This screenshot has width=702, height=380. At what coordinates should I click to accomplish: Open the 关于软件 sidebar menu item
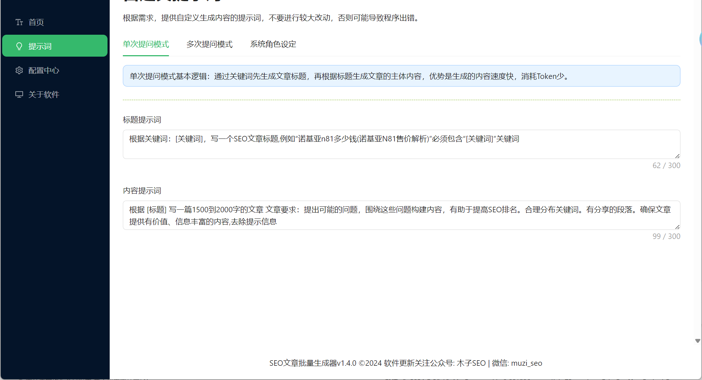click(x=55, y=95)
